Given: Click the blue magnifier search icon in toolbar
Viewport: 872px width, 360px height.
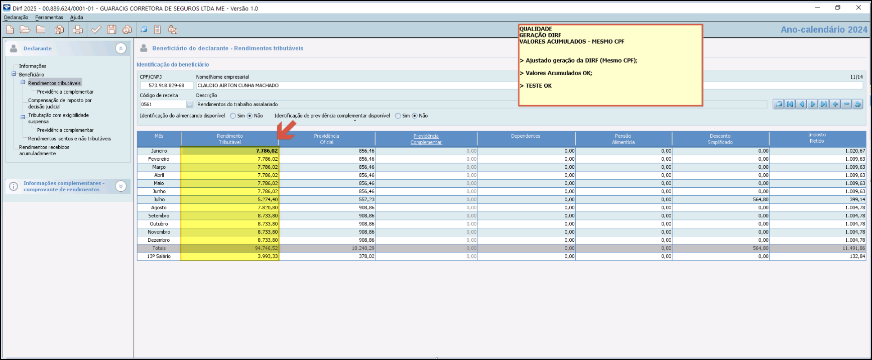Looking at the screenshot, I should tap(144, 30).
